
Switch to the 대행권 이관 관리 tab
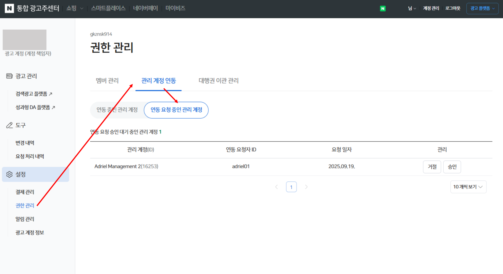point(218,81)
